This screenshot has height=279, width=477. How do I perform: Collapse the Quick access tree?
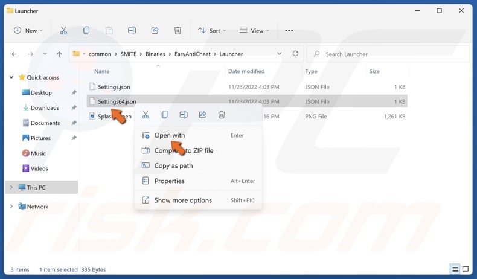(11, 77)
